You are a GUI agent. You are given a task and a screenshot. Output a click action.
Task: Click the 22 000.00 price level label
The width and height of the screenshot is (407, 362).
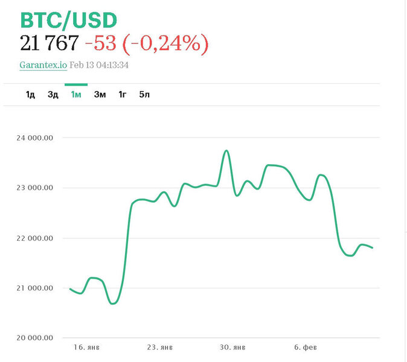[36, 238]
